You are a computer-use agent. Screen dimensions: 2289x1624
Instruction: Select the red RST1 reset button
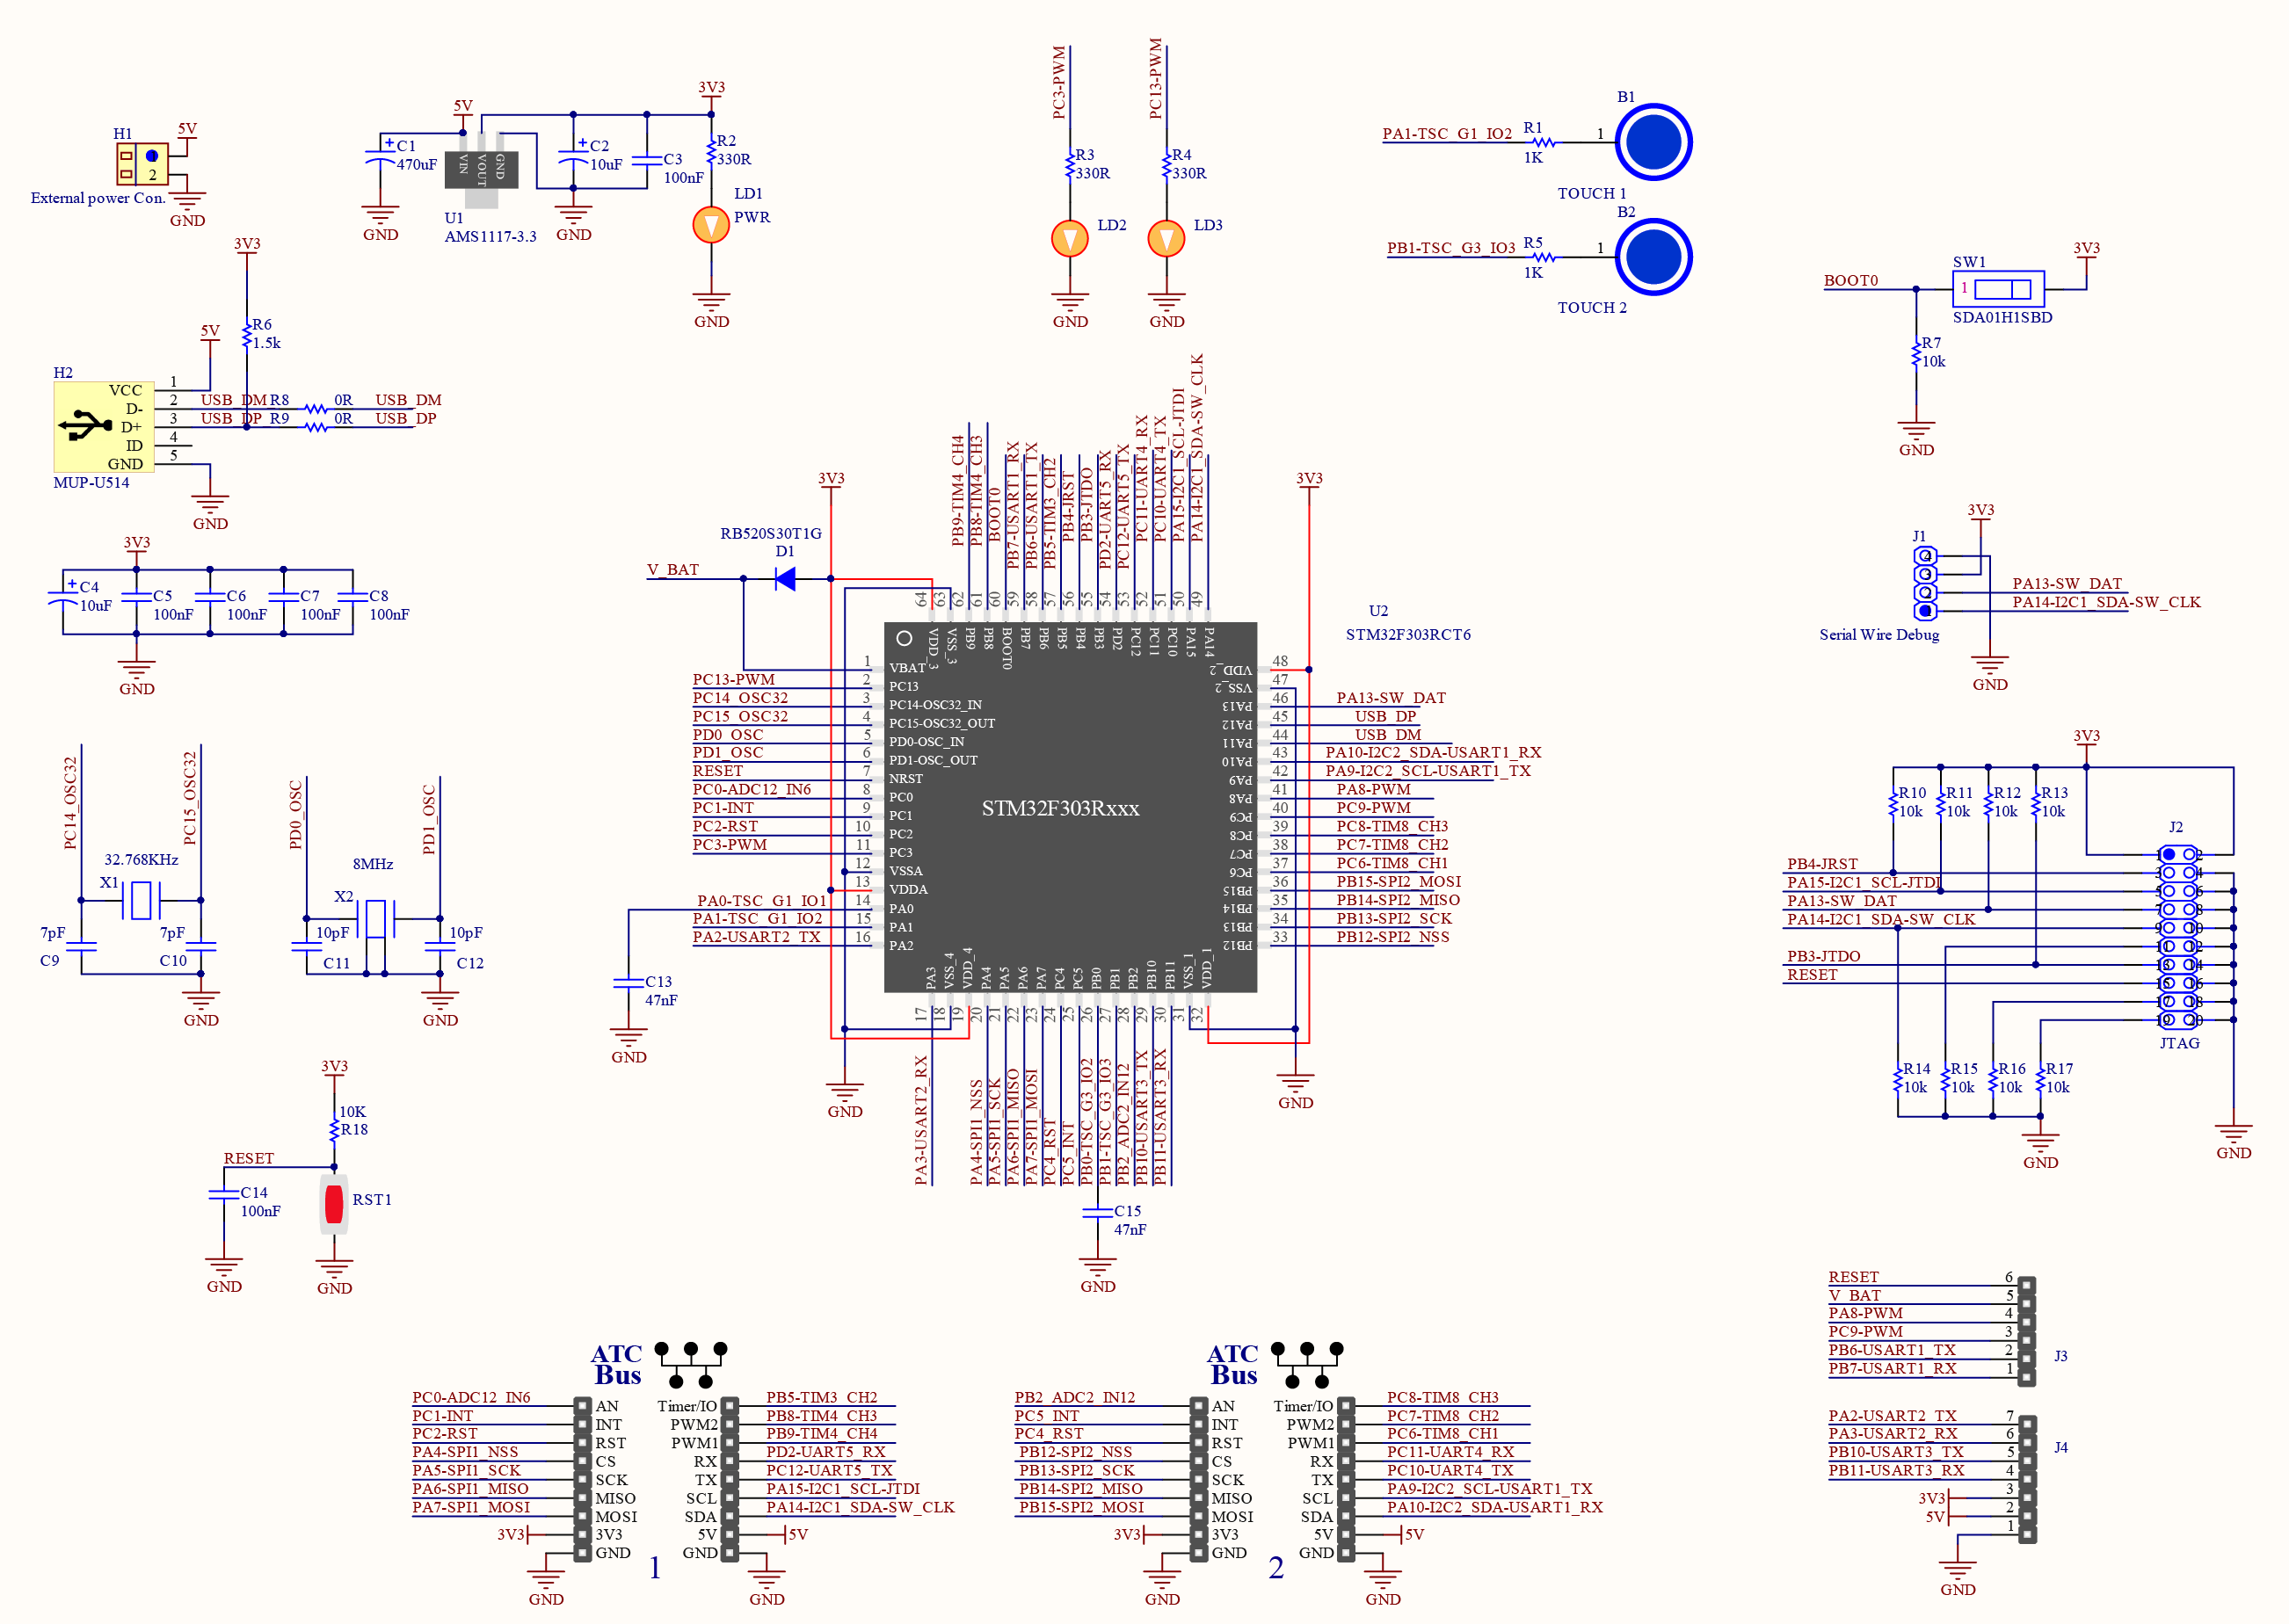tap(334, 1204)
